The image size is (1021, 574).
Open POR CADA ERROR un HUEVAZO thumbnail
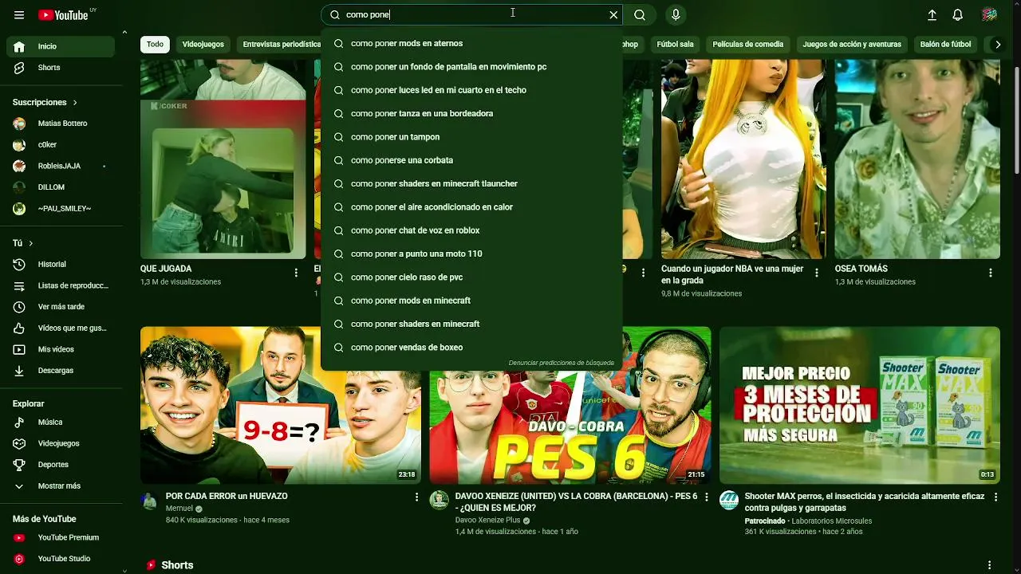pyautogui.click(x=281, y=405)
